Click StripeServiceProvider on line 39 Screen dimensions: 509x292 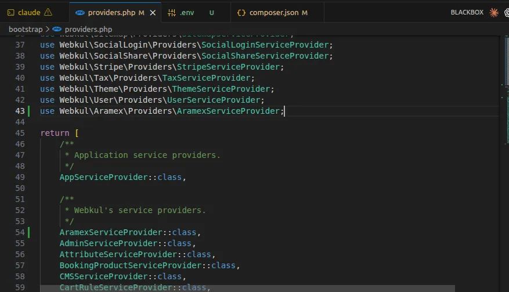(229, 67)
